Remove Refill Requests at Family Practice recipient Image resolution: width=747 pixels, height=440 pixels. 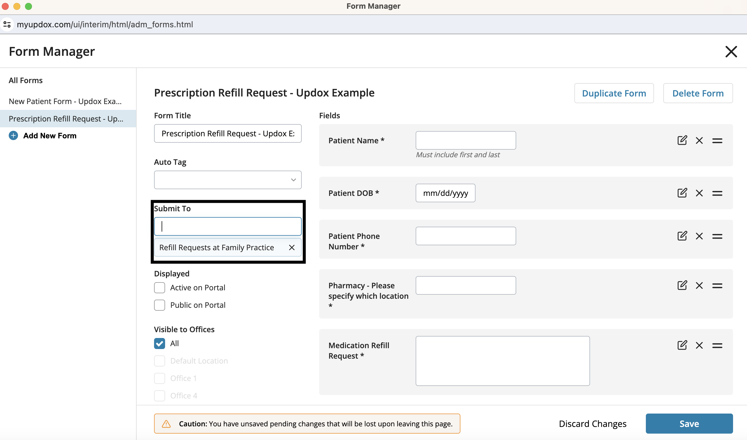292,247
